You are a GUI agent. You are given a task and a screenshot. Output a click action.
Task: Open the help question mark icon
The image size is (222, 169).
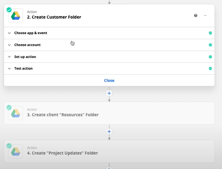coord(196,15)
